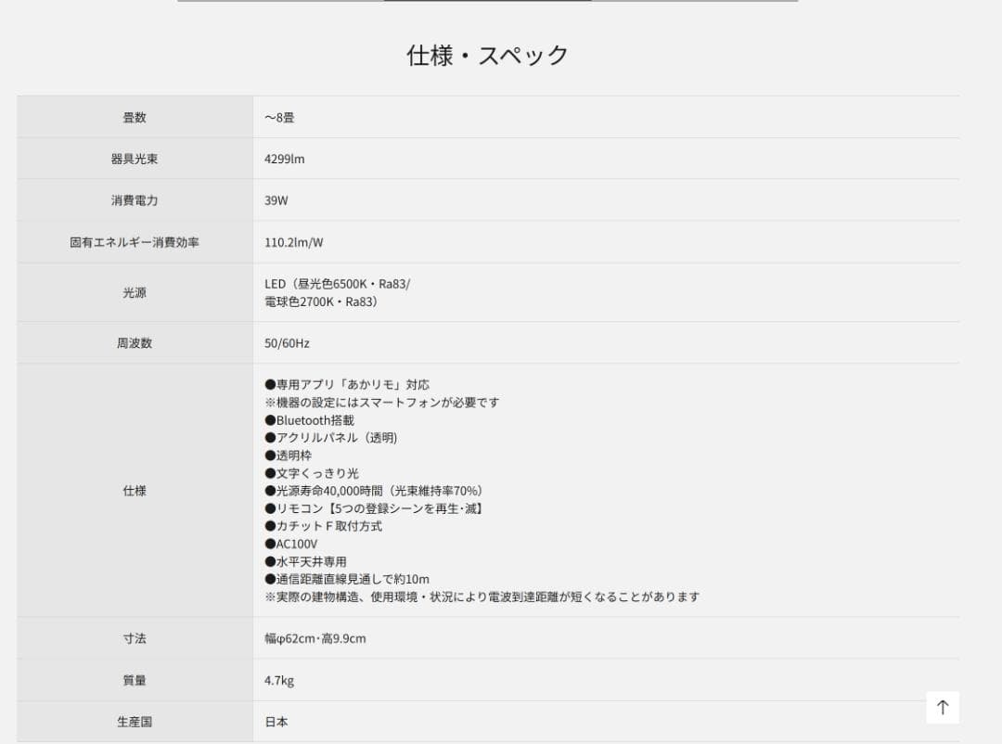Click the 周波数 row label
The width and height of the screenshot is (1002, 744).
tap(133, 342)
